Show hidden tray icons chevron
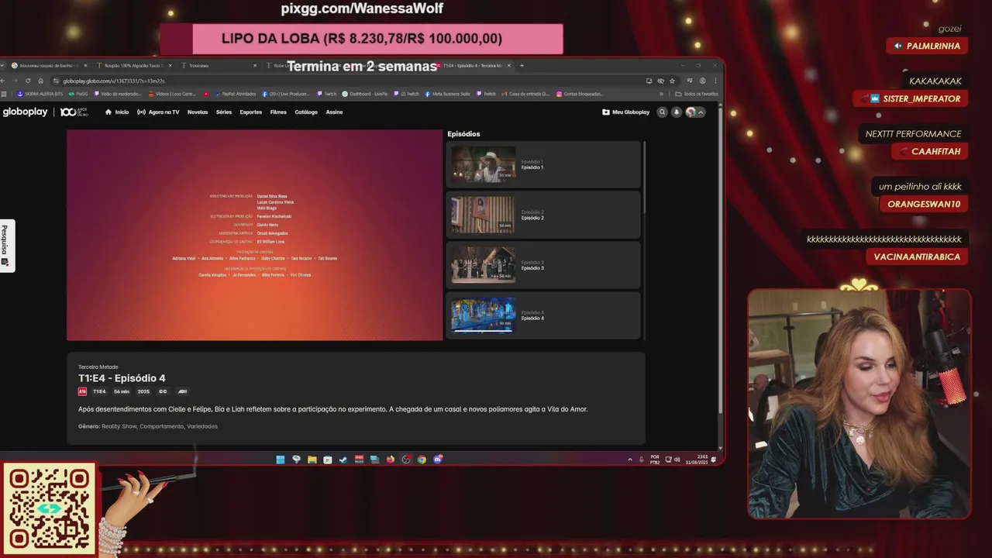Image resolution: width=992 pixels, height=558 pixels. click(630, 460)
